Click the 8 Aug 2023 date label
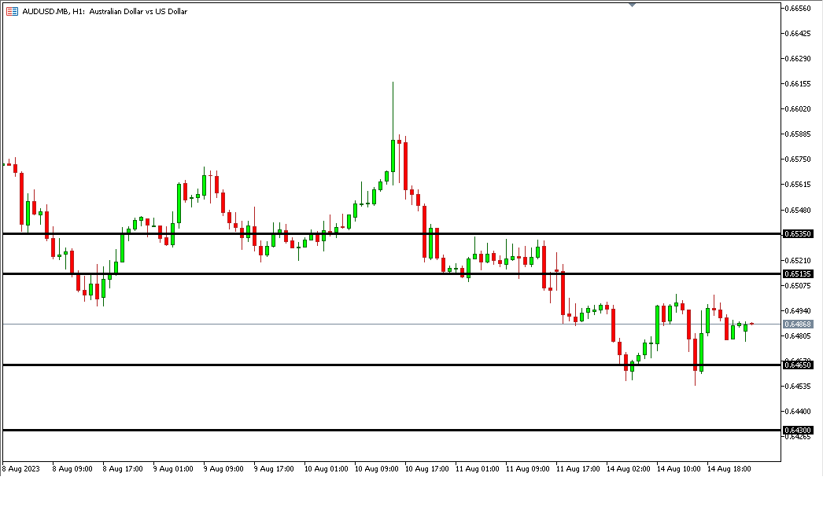This screenshot has height=528, width=823. click(x=20, y=469)
